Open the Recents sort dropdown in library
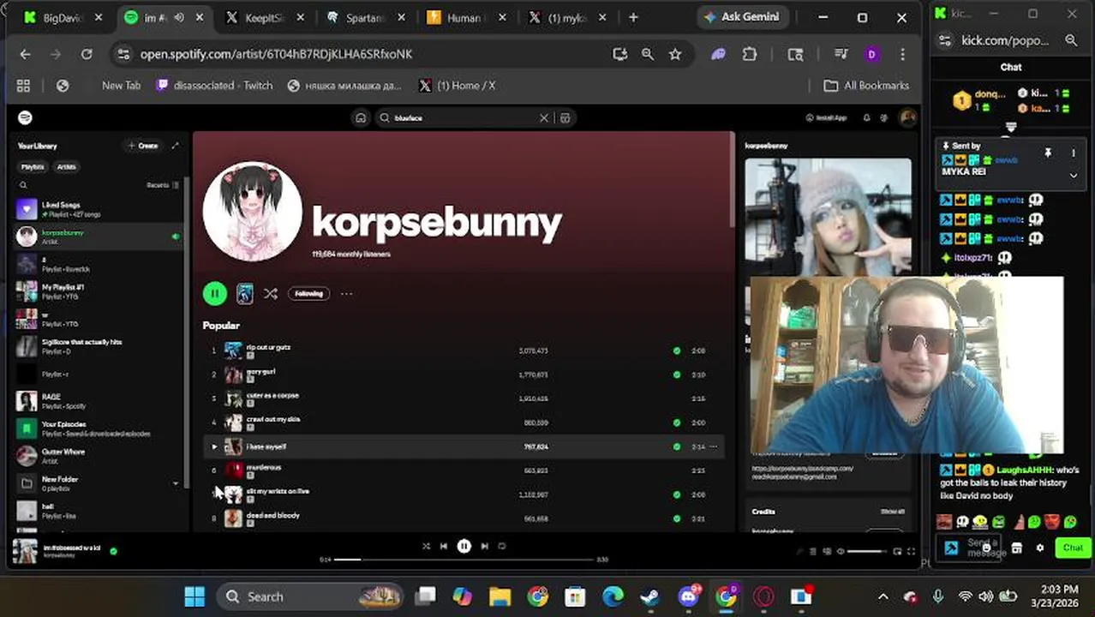 (163, 185)
